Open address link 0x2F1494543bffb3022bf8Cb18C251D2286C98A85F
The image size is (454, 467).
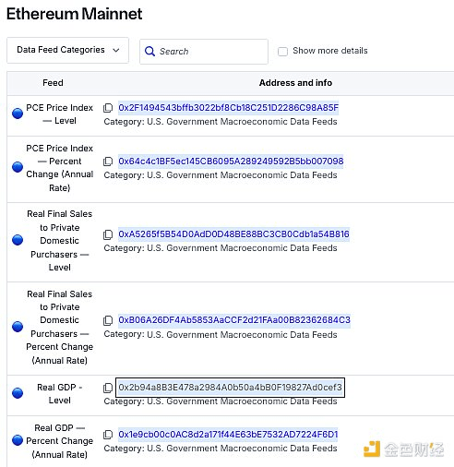pos(229,108)
